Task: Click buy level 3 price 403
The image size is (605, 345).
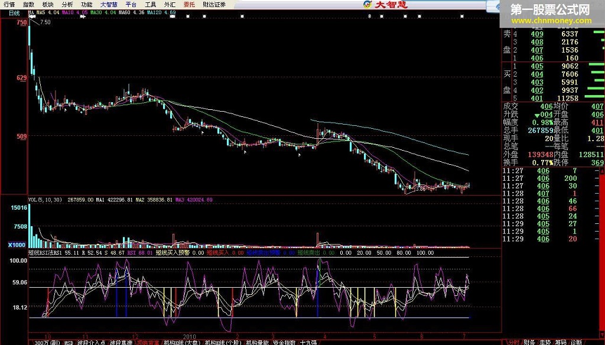Action: [536, 82]
